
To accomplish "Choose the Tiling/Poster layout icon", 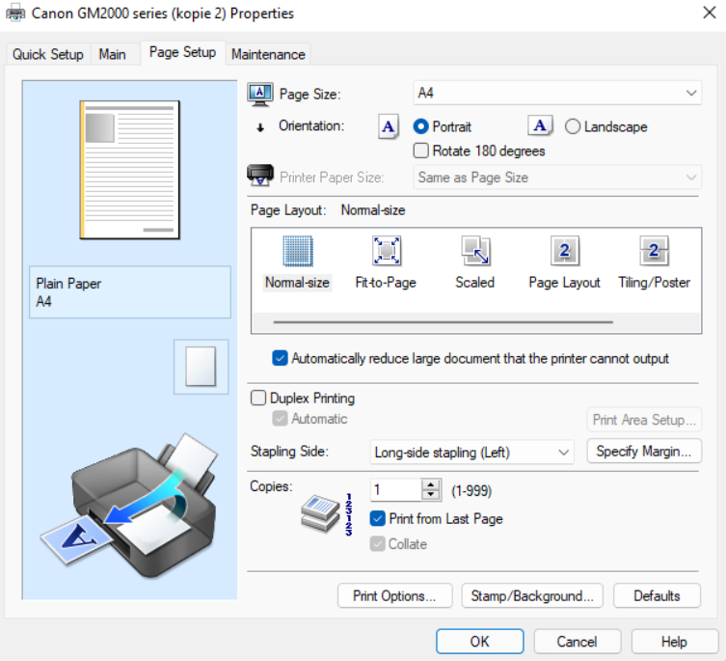I will pyautogui.click(x=654, y=251).
